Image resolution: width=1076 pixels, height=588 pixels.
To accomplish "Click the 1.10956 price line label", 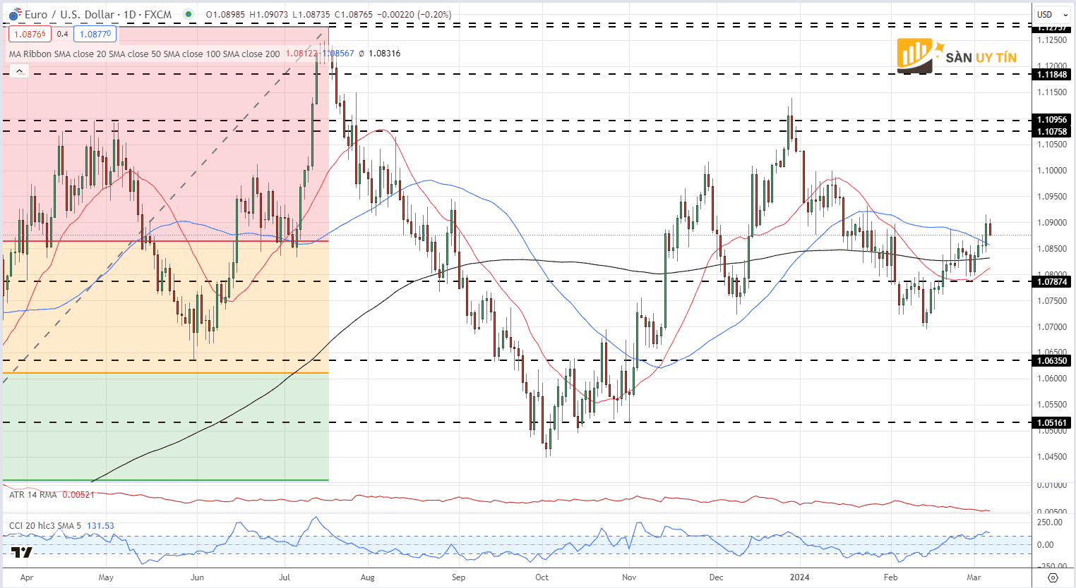I will pyautogui.click(x=1051, y=120).
